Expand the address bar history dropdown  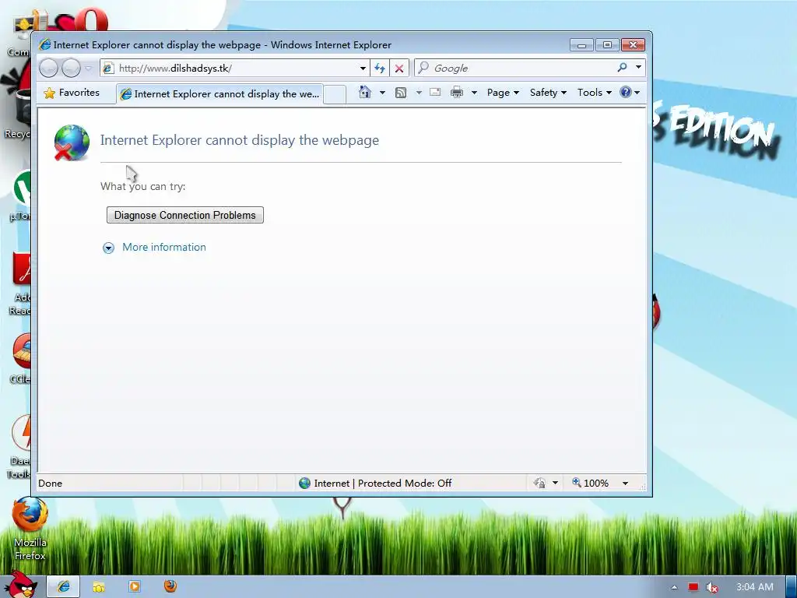click(363, 69)
